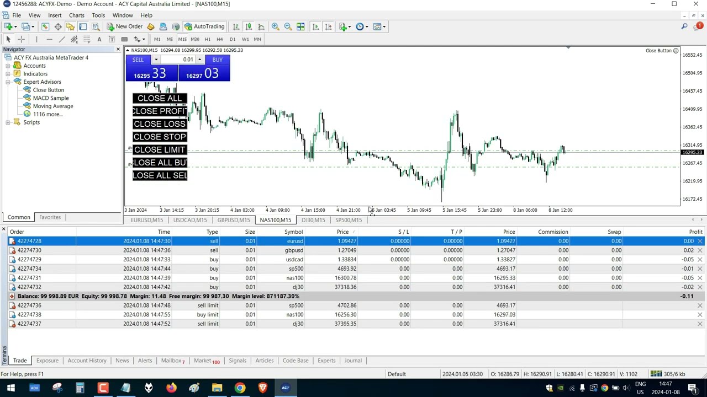Open the New Chart dropdown arrow
707x397 pixels.
point(15,26)
